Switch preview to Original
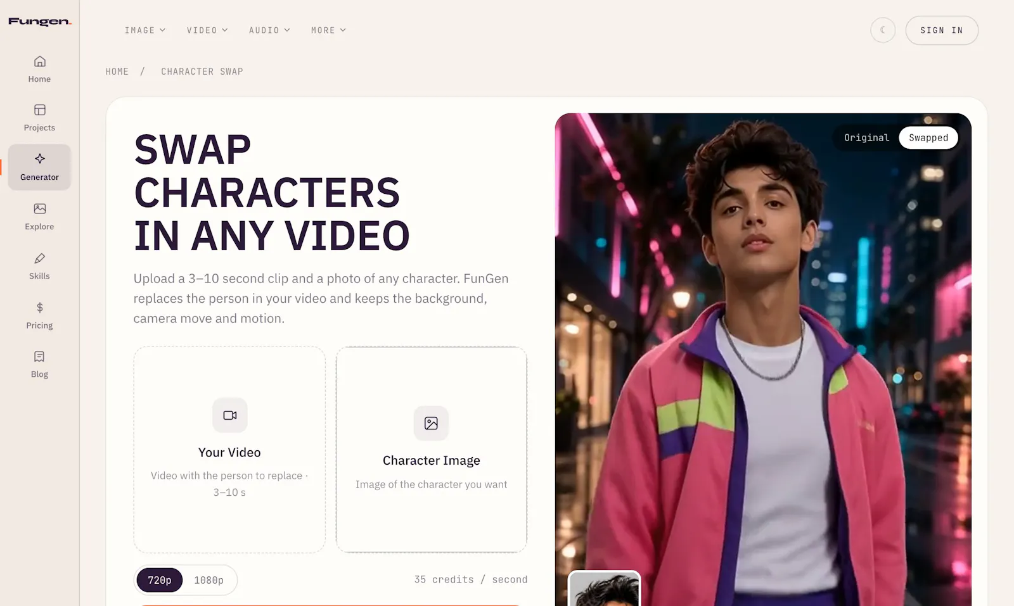This screenshot has height=606, width=1014. (x=866, y=137)
